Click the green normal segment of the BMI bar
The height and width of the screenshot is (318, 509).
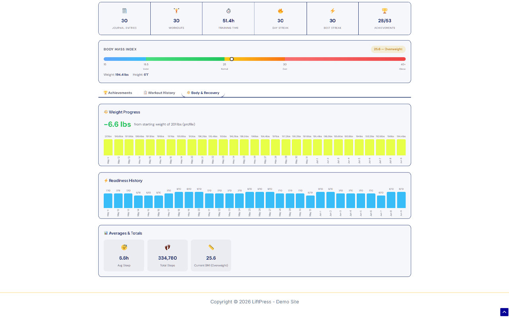click(185, 59)
